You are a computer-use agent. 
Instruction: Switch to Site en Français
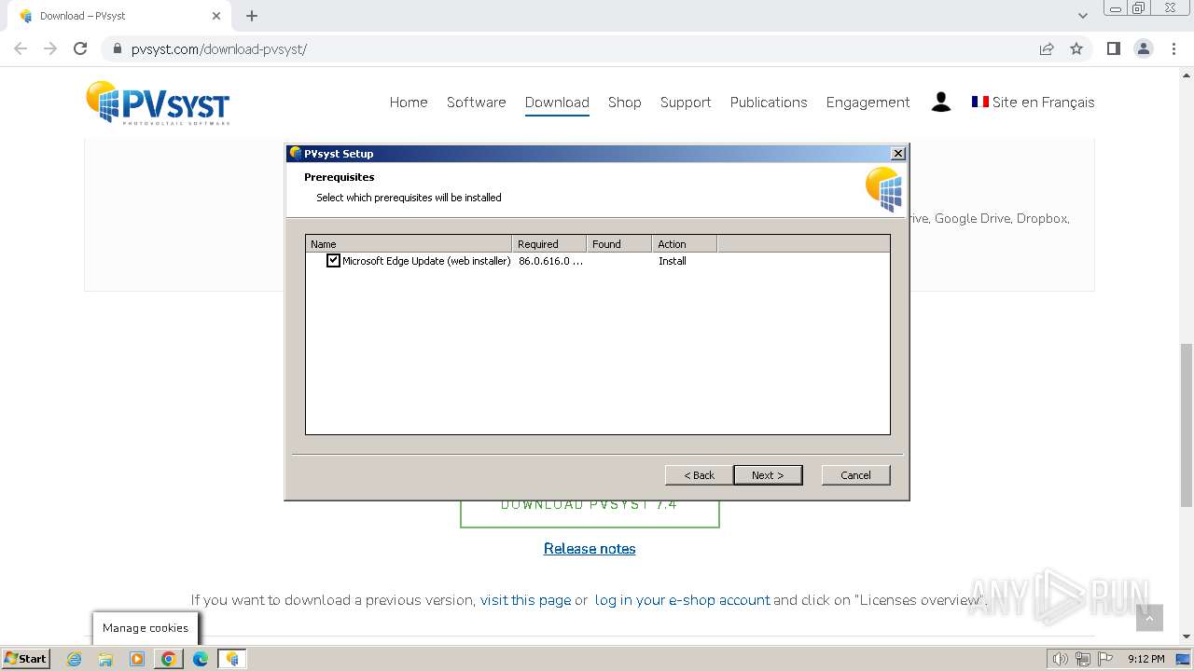click(1033, 103)
